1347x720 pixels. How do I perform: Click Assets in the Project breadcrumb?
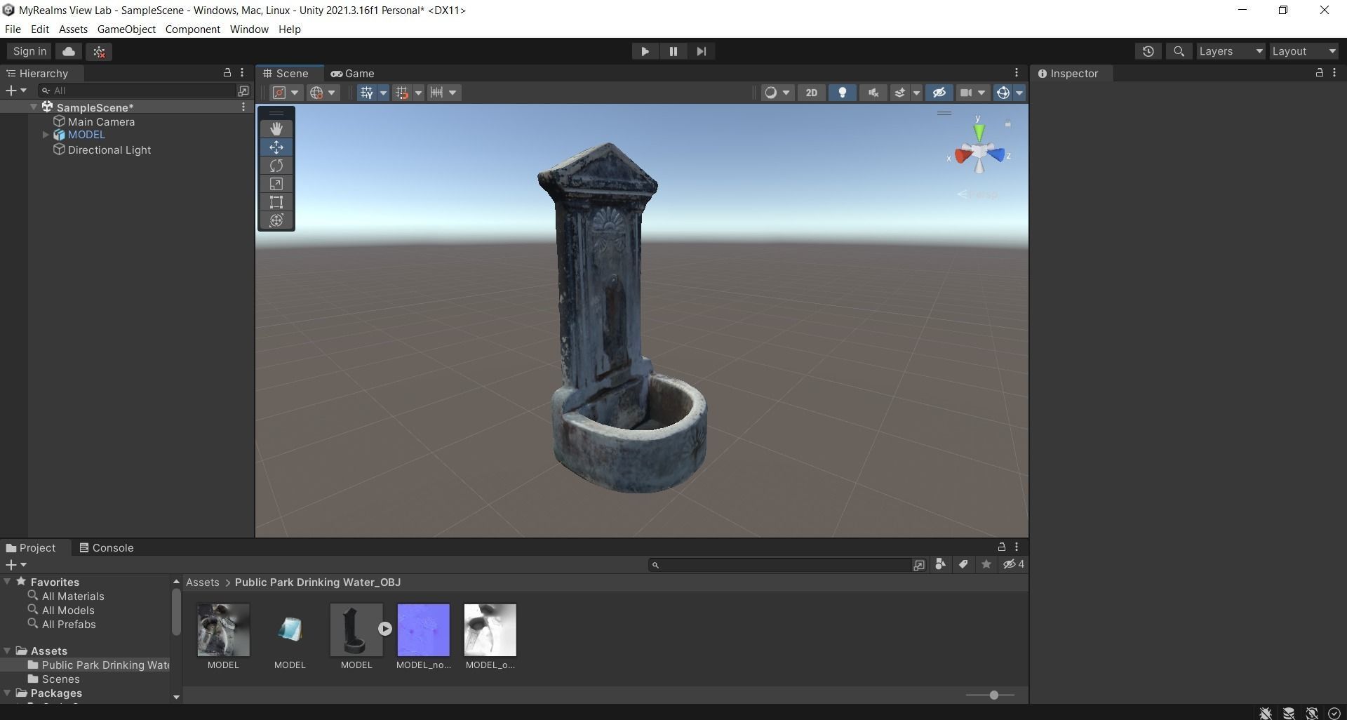point(203,582)
